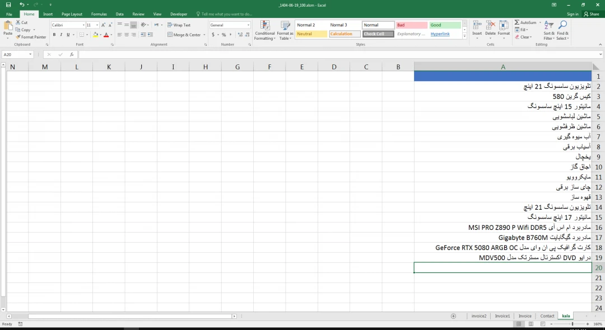
Task: Toggle Align Left
Action: 120,35
